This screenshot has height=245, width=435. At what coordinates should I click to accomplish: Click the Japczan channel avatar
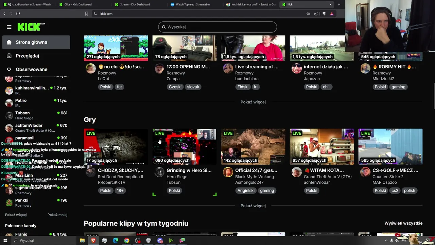click(297, 68)
